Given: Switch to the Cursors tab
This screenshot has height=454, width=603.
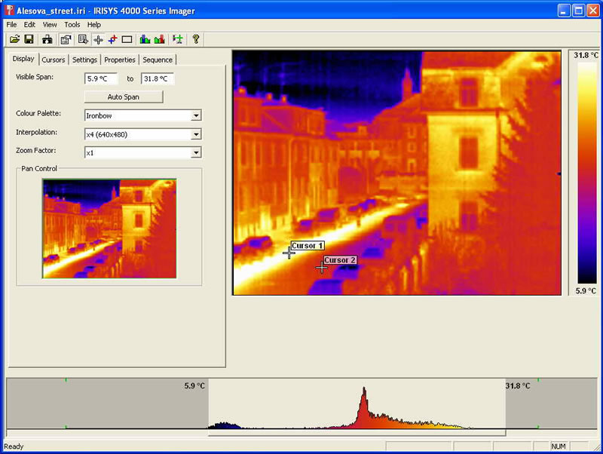Looking at the screenshot, I should (54, 60).
